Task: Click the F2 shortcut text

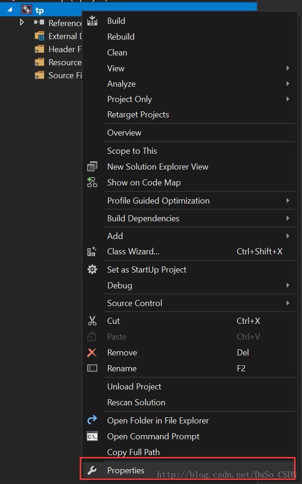Action: click(x=241, y=368)
